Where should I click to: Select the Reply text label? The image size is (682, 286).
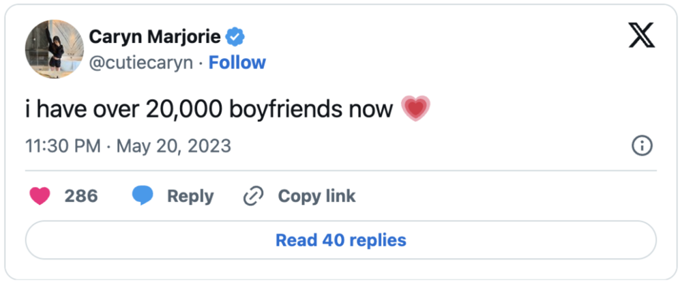(190, 197)
